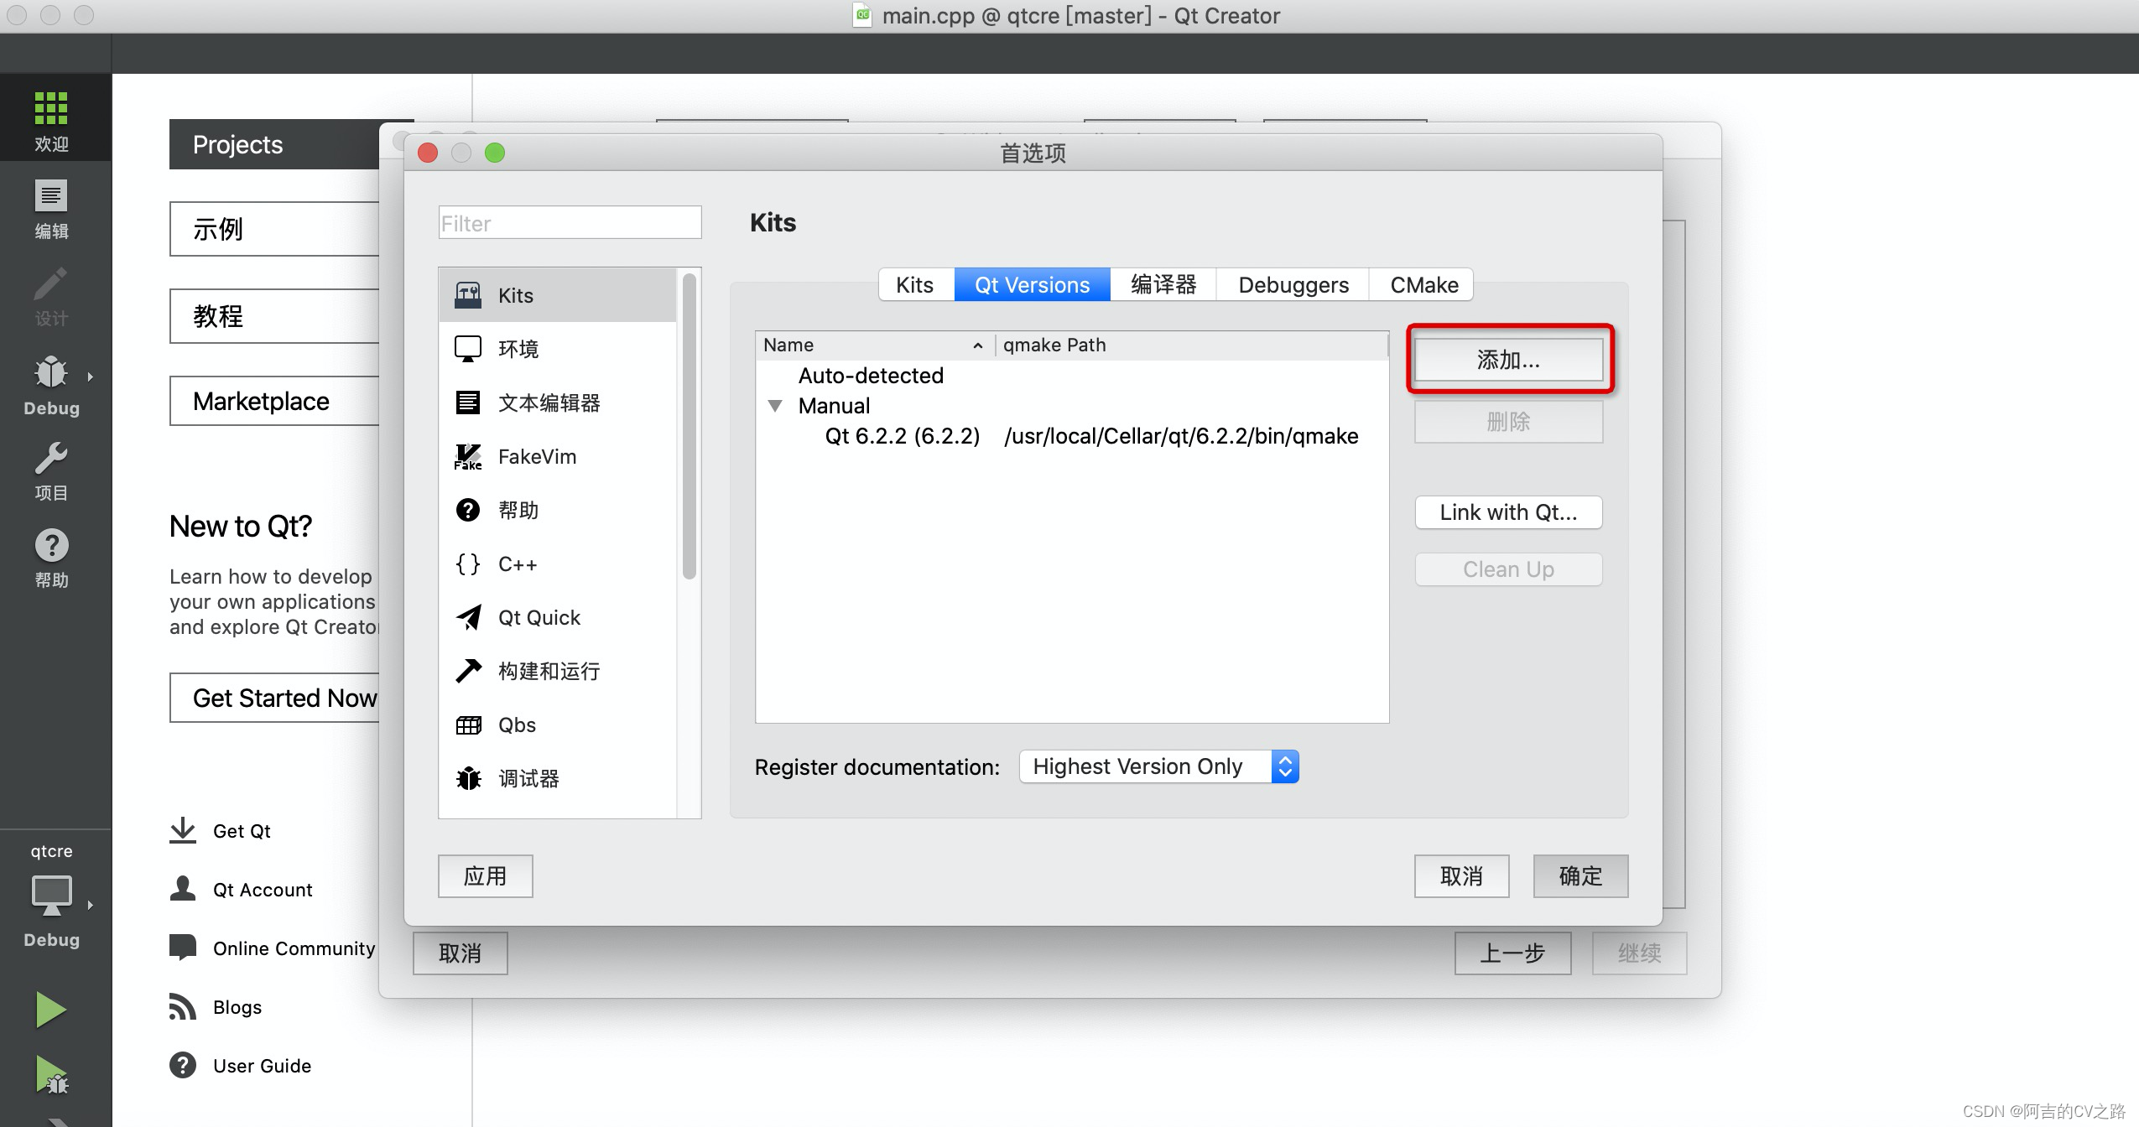This screenshot has height=1127, width=2139.
Task: Open qtcre kit selector monitor icon
Action: coord(51,895)
